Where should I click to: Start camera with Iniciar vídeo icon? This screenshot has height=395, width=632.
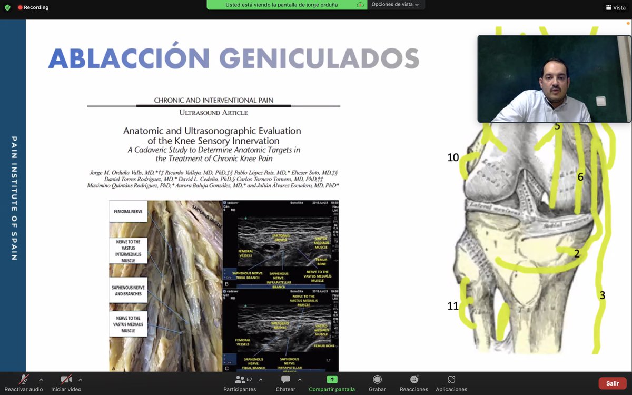(66, 379)
